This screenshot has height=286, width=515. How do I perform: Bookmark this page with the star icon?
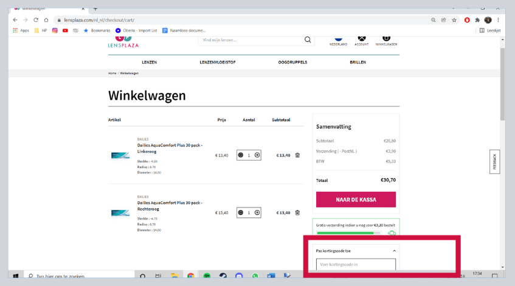pos(454,20)
